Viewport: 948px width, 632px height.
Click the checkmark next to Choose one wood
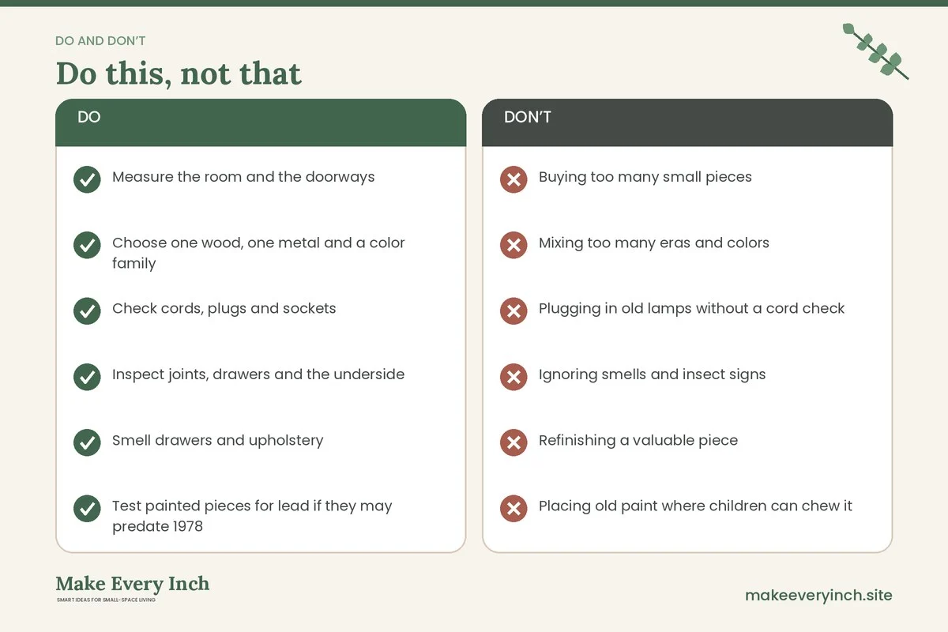tap(87, 245)
